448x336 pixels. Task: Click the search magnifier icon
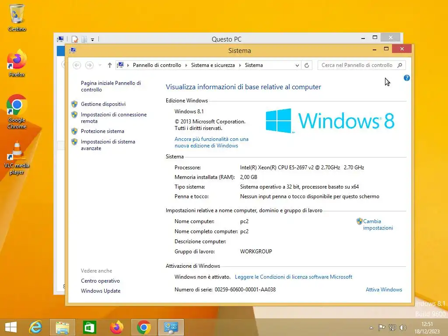[400, 65]
